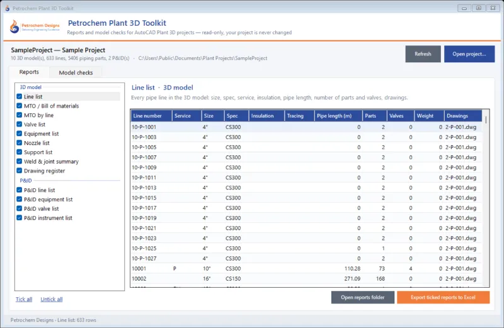Viewport: 504px width, 328px height.
Task: Export ticked reports to Excel
Action: coord(444,297)
